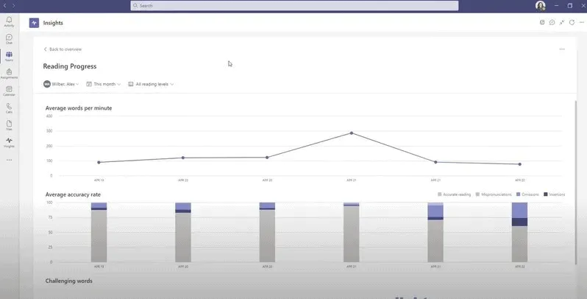Select the Insights tab in the sidebar
This screenshot has width=587, height=299.
pos(9,141)
